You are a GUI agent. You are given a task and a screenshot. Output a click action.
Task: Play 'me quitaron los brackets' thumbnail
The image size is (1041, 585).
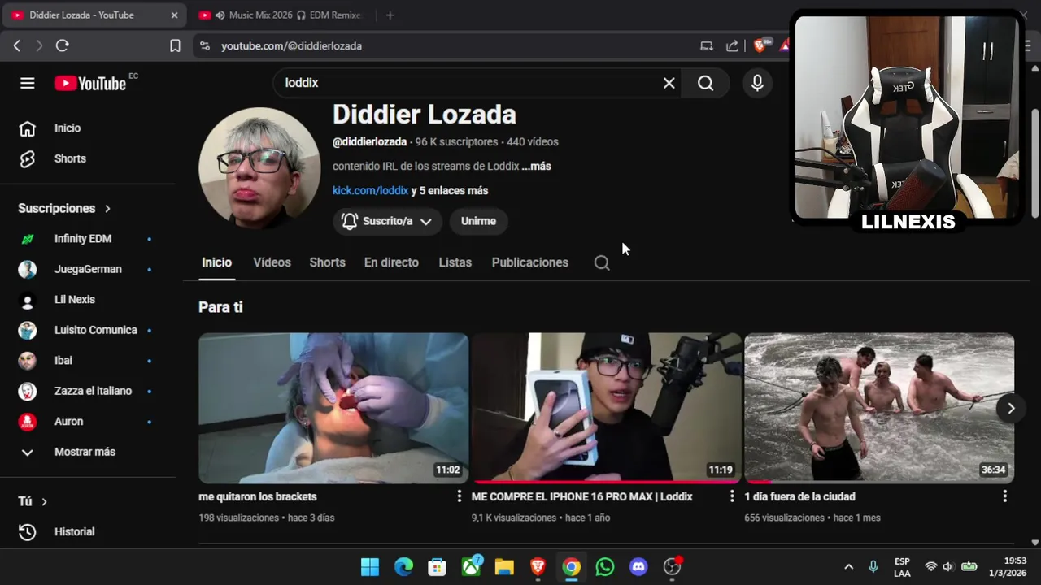pos(333,408)
